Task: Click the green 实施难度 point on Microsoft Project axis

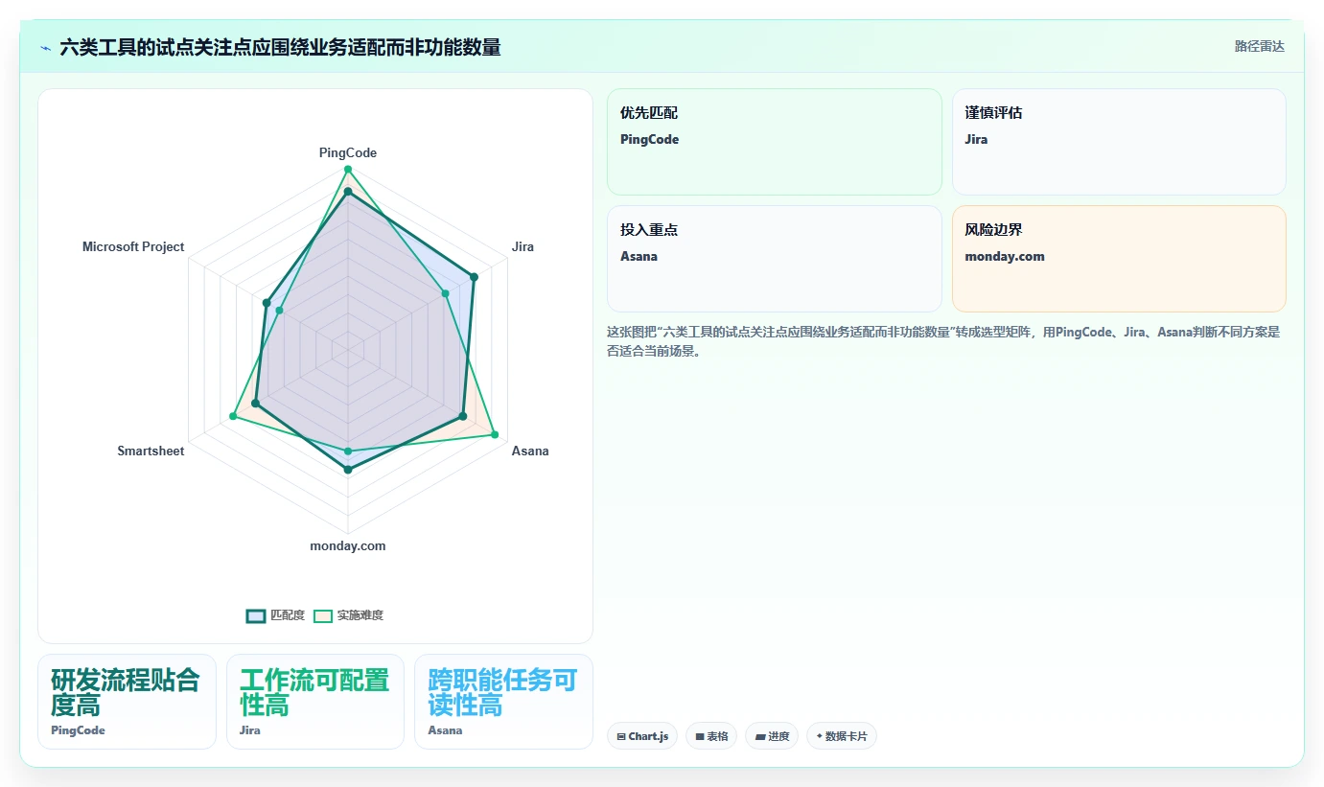Action: 279,311
